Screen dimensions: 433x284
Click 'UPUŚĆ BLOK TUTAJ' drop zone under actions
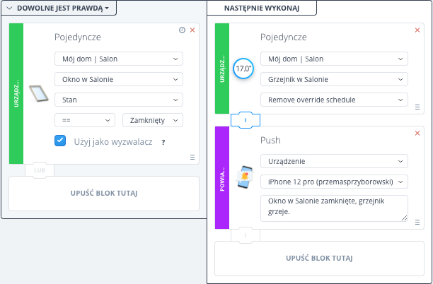coord(319,259)
